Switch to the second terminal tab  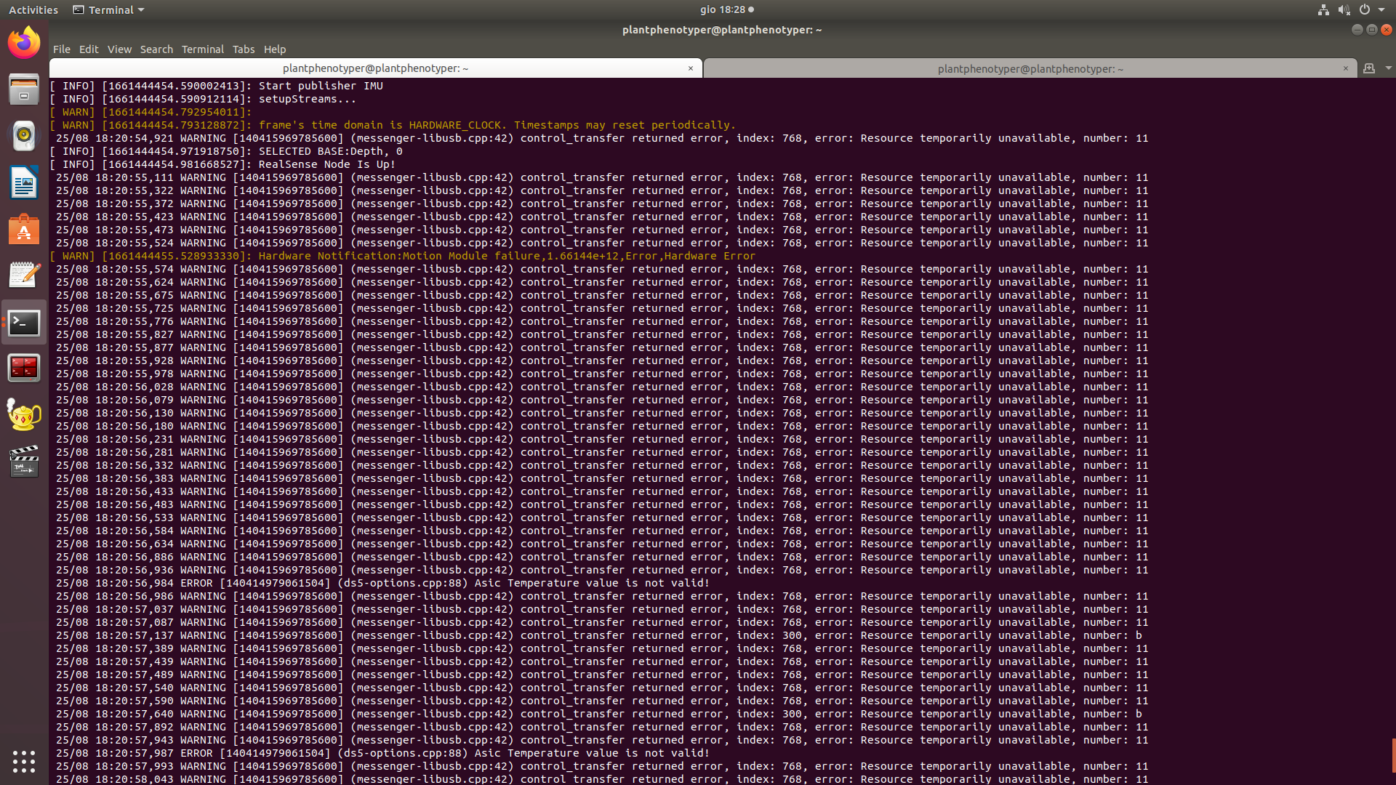[x=1030, y=69]
